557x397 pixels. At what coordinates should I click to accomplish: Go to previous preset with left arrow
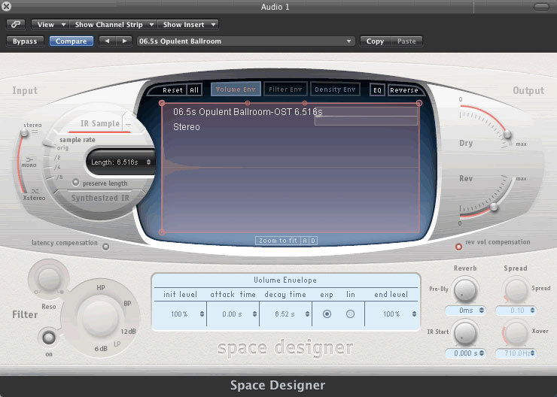point(108,41)
